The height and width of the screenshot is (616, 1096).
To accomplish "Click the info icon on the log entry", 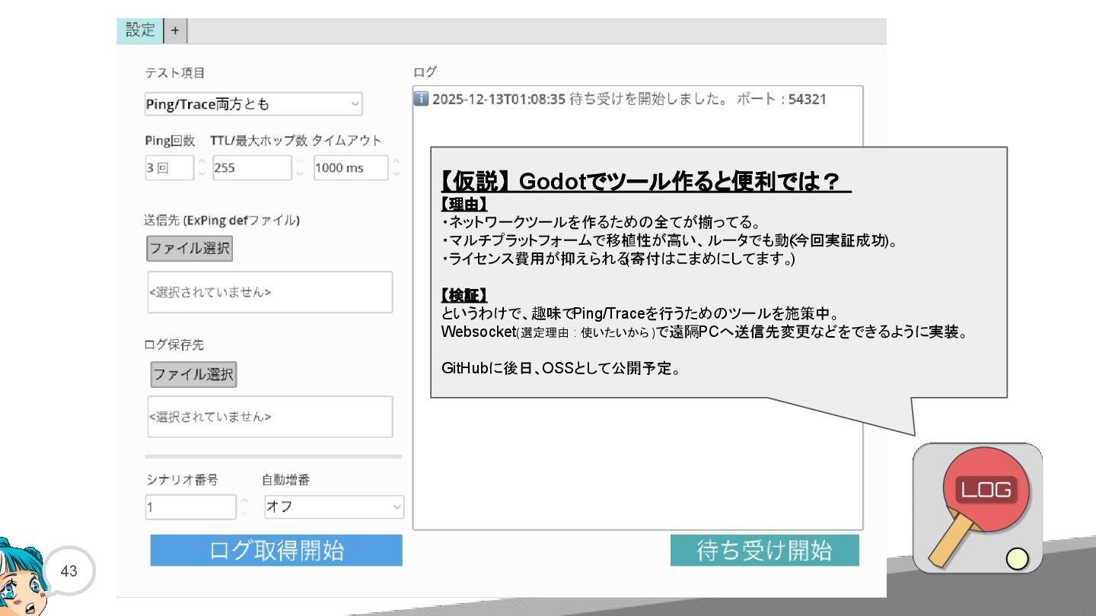I will coord(421,99).
